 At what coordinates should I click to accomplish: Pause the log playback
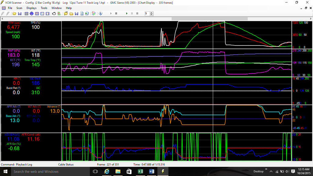pos(132,13)
